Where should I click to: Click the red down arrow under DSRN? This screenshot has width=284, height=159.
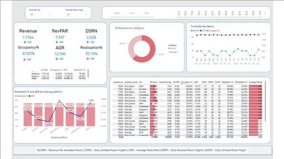[88, 42]
